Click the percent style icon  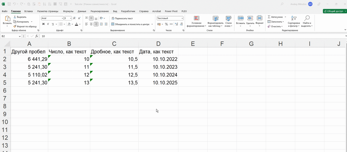(x=167, y=24)
